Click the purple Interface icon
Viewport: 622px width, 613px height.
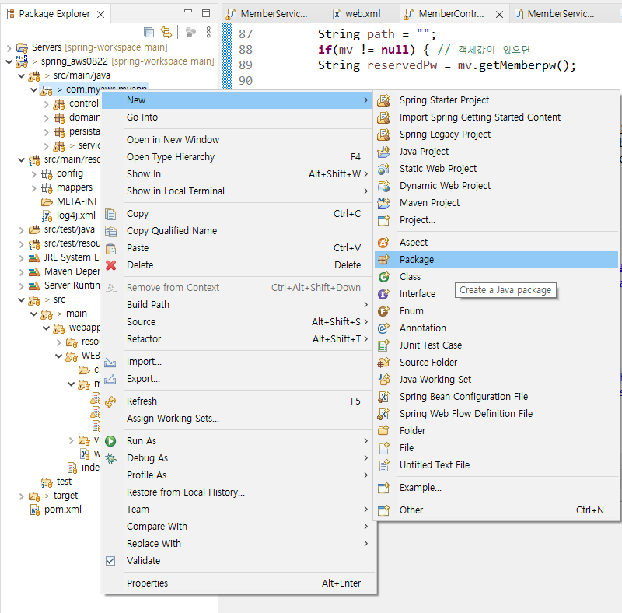[383, 294]
